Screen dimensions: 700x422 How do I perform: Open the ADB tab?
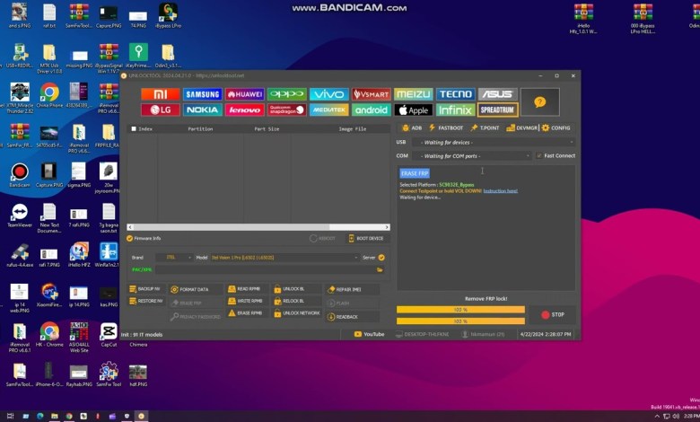tap(412, 127)
